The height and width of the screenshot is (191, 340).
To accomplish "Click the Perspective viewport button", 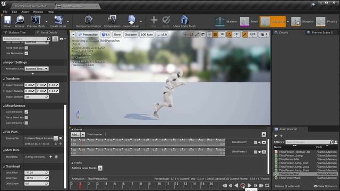I will [x=88, y=34].
